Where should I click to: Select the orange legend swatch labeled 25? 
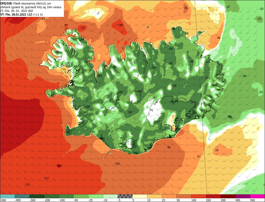(169, 196)
